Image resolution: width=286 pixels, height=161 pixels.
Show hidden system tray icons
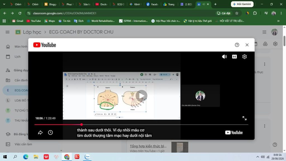click(258, 157)
